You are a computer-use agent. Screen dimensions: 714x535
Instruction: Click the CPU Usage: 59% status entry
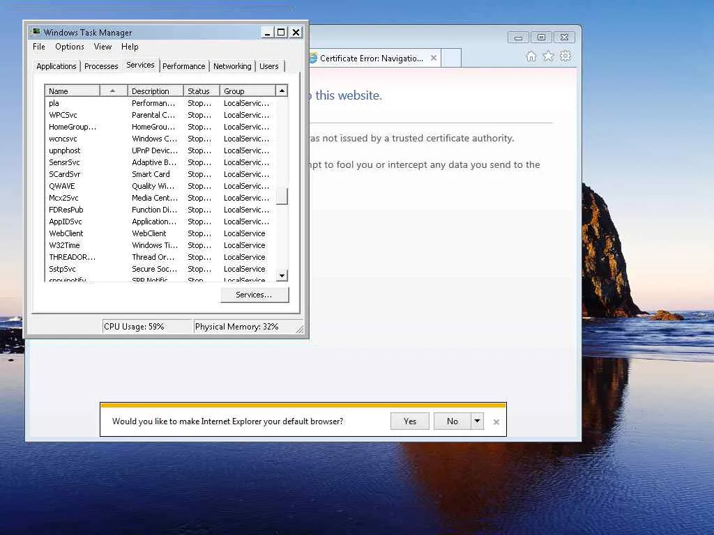pos(148,327)
